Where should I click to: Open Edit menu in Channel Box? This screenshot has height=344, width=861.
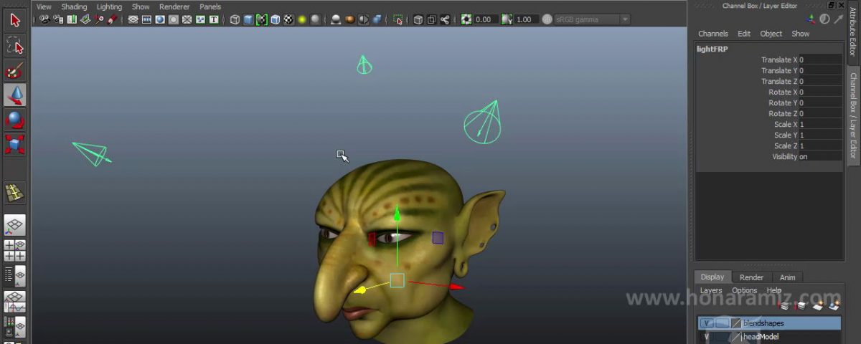pos(744,34)
